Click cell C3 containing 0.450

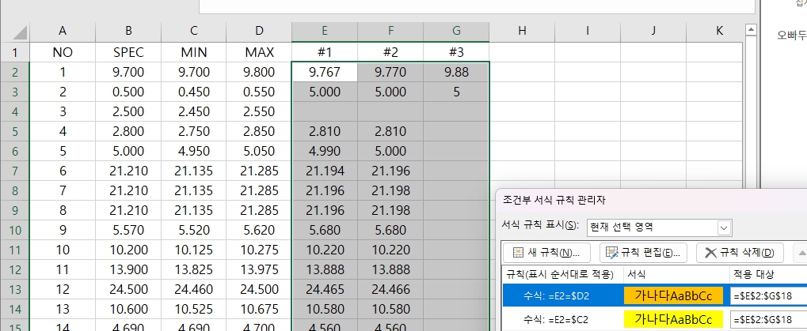pos(193,92)
